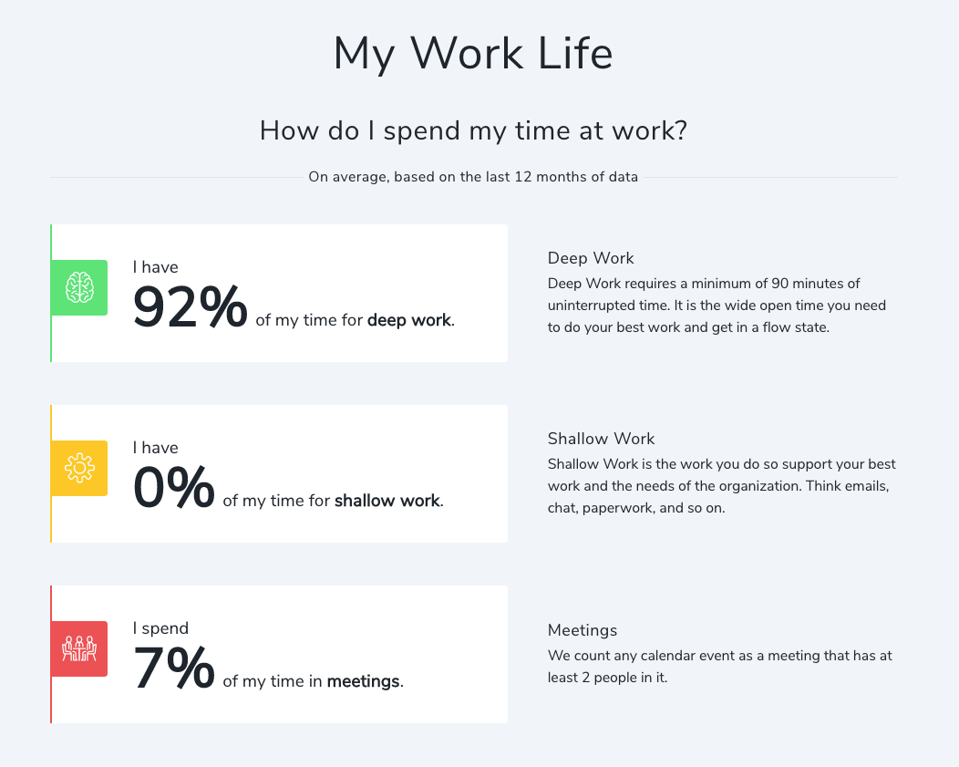Click the red accent bar beside Meetings
The width and height of the screenshot is (959, 767).
click(51, 654)
